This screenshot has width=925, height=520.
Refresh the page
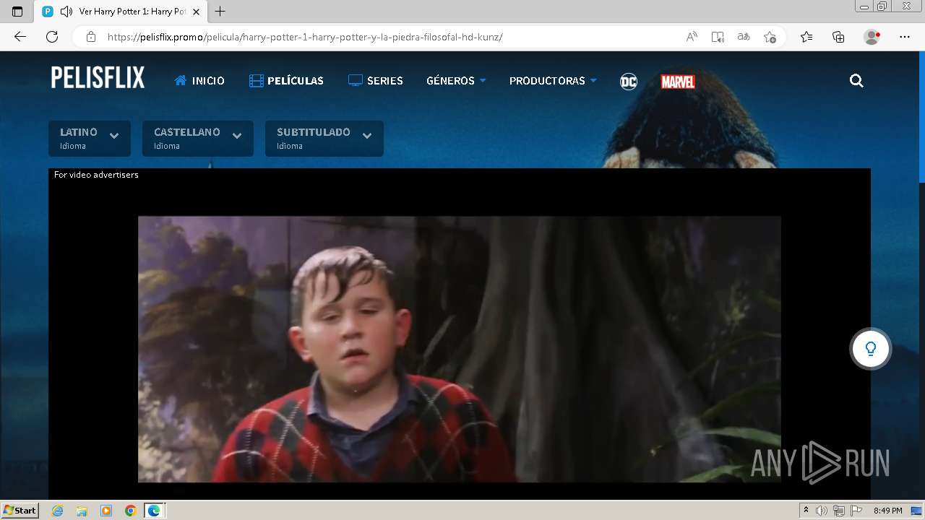click(52, 37)
